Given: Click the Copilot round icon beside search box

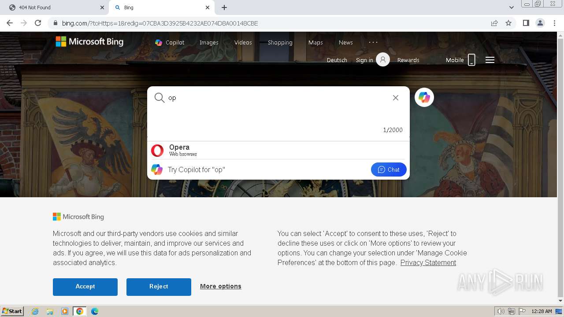Looking at the screenshot, I should click(424, 97).
